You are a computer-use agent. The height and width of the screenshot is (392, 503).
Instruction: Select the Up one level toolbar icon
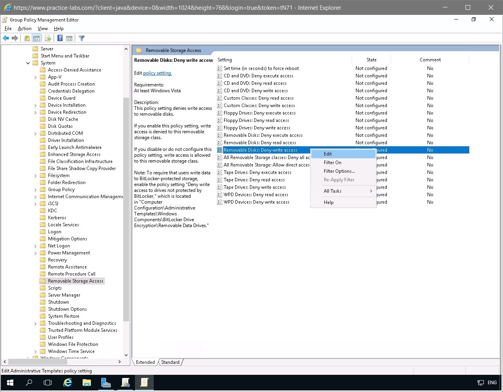coord(27,38)
